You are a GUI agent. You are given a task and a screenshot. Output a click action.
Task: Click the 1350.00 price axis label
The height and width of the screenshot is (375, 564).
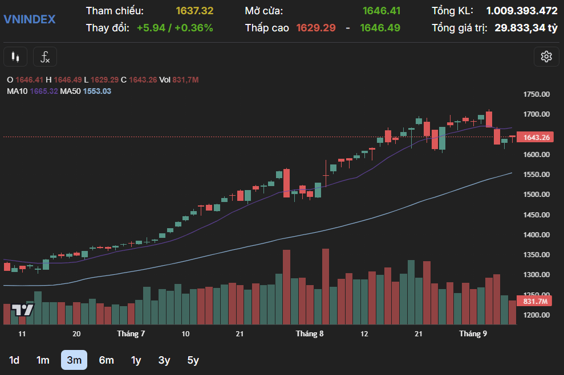coord(536,255)
